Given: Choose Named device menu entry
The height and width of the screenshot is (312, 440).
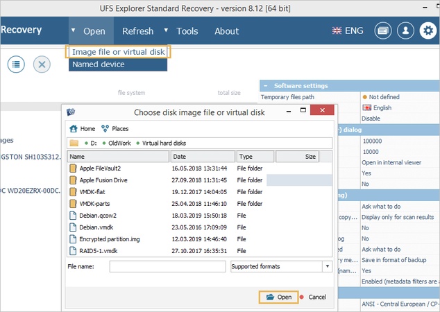Looking at the screenshot, I should pos(118,64).
